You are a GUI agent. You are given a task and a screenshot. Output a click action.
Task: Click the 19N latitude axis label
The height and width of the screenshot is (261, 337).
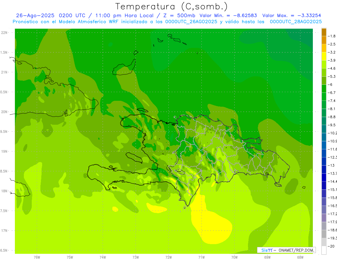click(x=4, y=151)
